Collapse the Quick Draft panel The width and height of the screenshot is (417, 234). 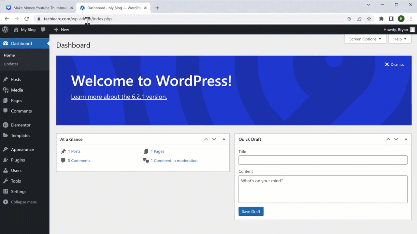tap(406, 139)
